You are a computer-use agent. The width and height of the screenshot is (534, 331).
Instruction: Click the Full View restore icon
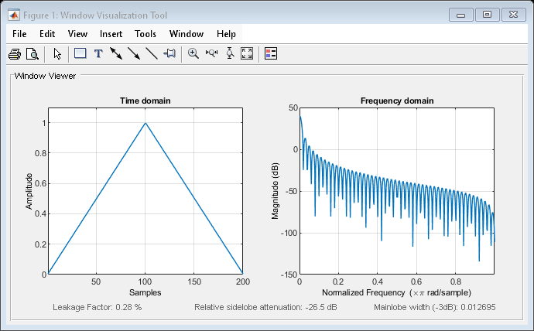point(247,53)
